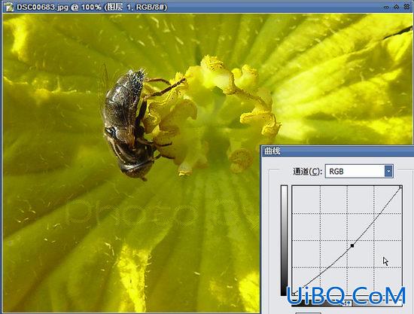Image resolution: width=414 pixels, height=314 pixels.
Task: Minimize the DSC00683.jpg document window
Action: 386,7
